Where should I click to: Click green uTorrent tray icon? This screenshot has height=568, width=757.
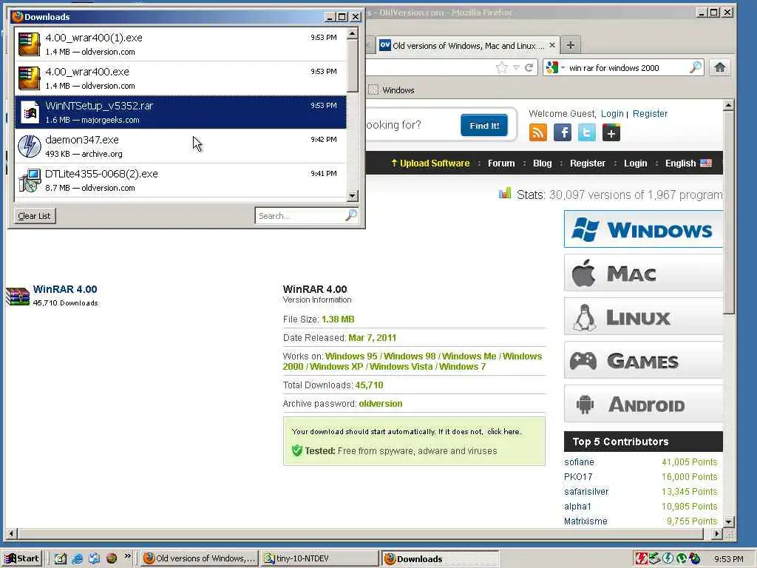point(681,558)
